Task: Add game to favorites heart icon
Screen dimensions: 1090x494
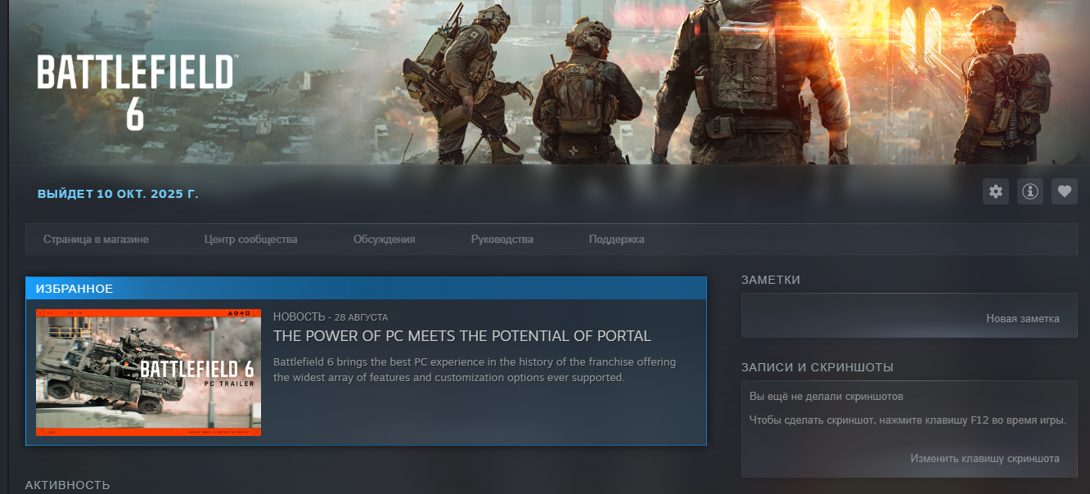Action: pos(1065,191)
